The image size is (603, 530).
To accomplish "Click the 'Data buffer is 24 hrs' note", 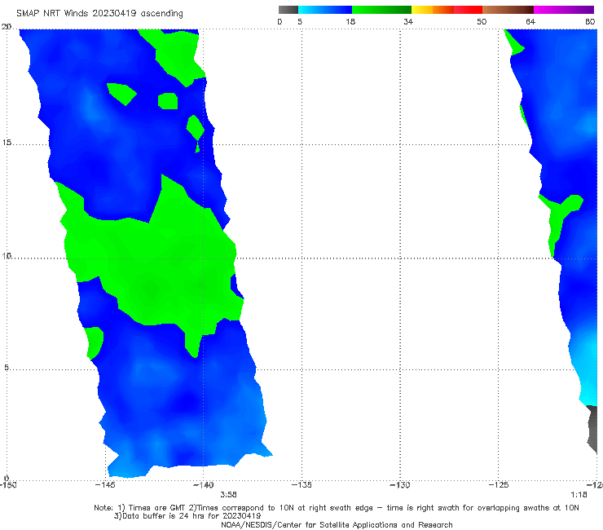I will (187, 516).
